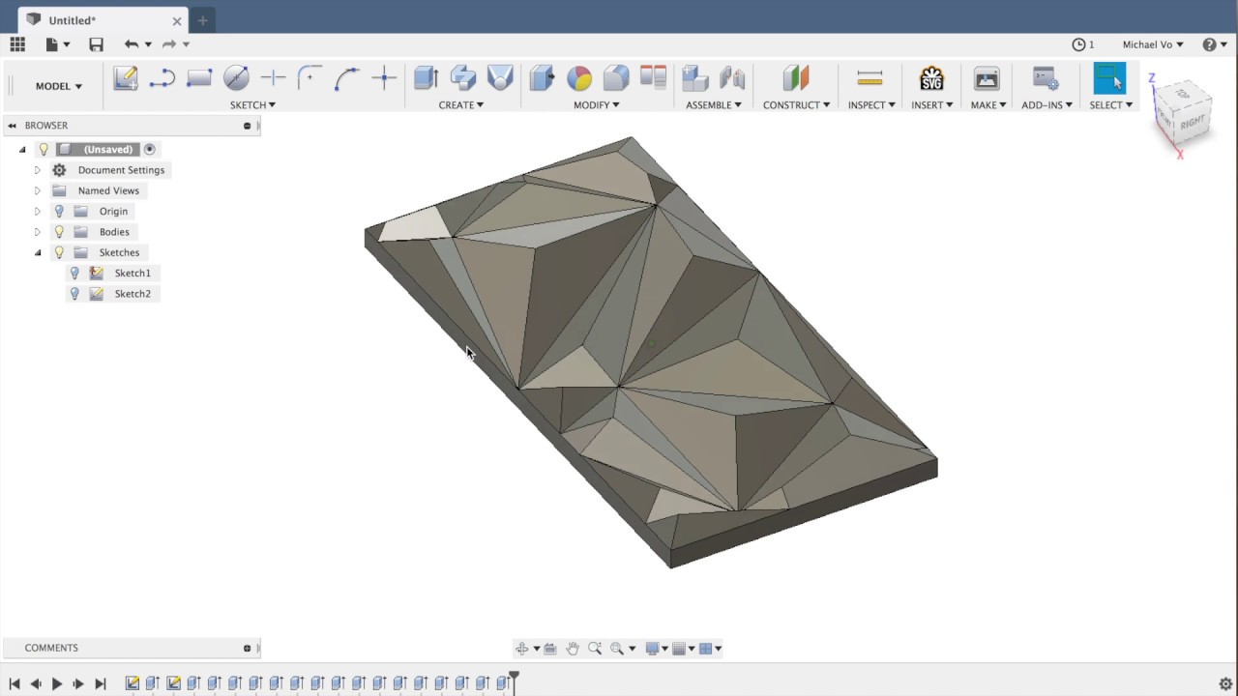Open timeline settings gear
This screenshot has height=696, width=1238.
click(x=1225, y=683)
